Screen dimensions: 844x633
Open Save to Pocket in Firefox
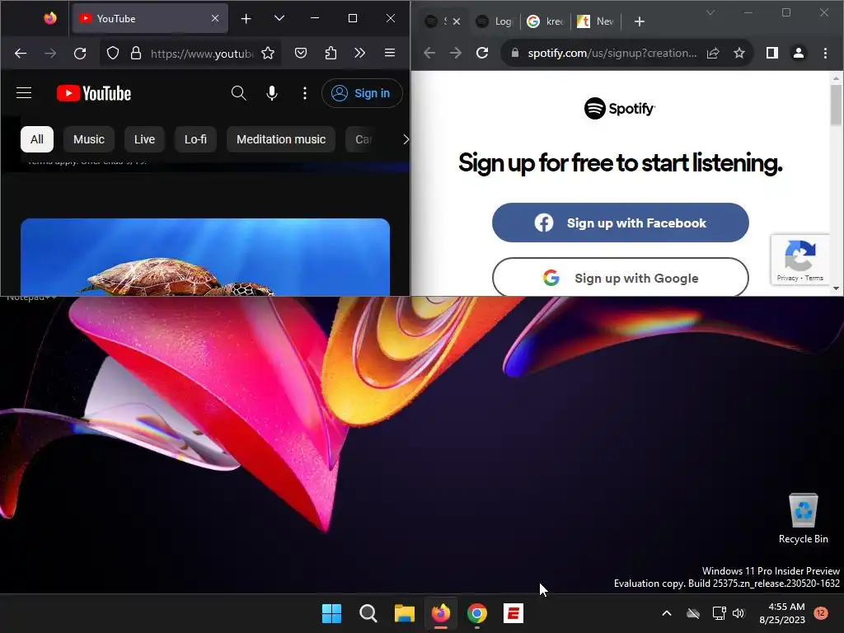coord(301,53)
